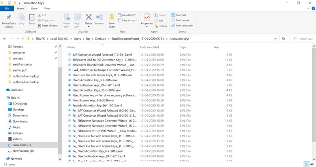Image resolution: width=316 pixels, height=167 pixels.
Task: Click the Paste clipboard icon
Action: (32, 17)
